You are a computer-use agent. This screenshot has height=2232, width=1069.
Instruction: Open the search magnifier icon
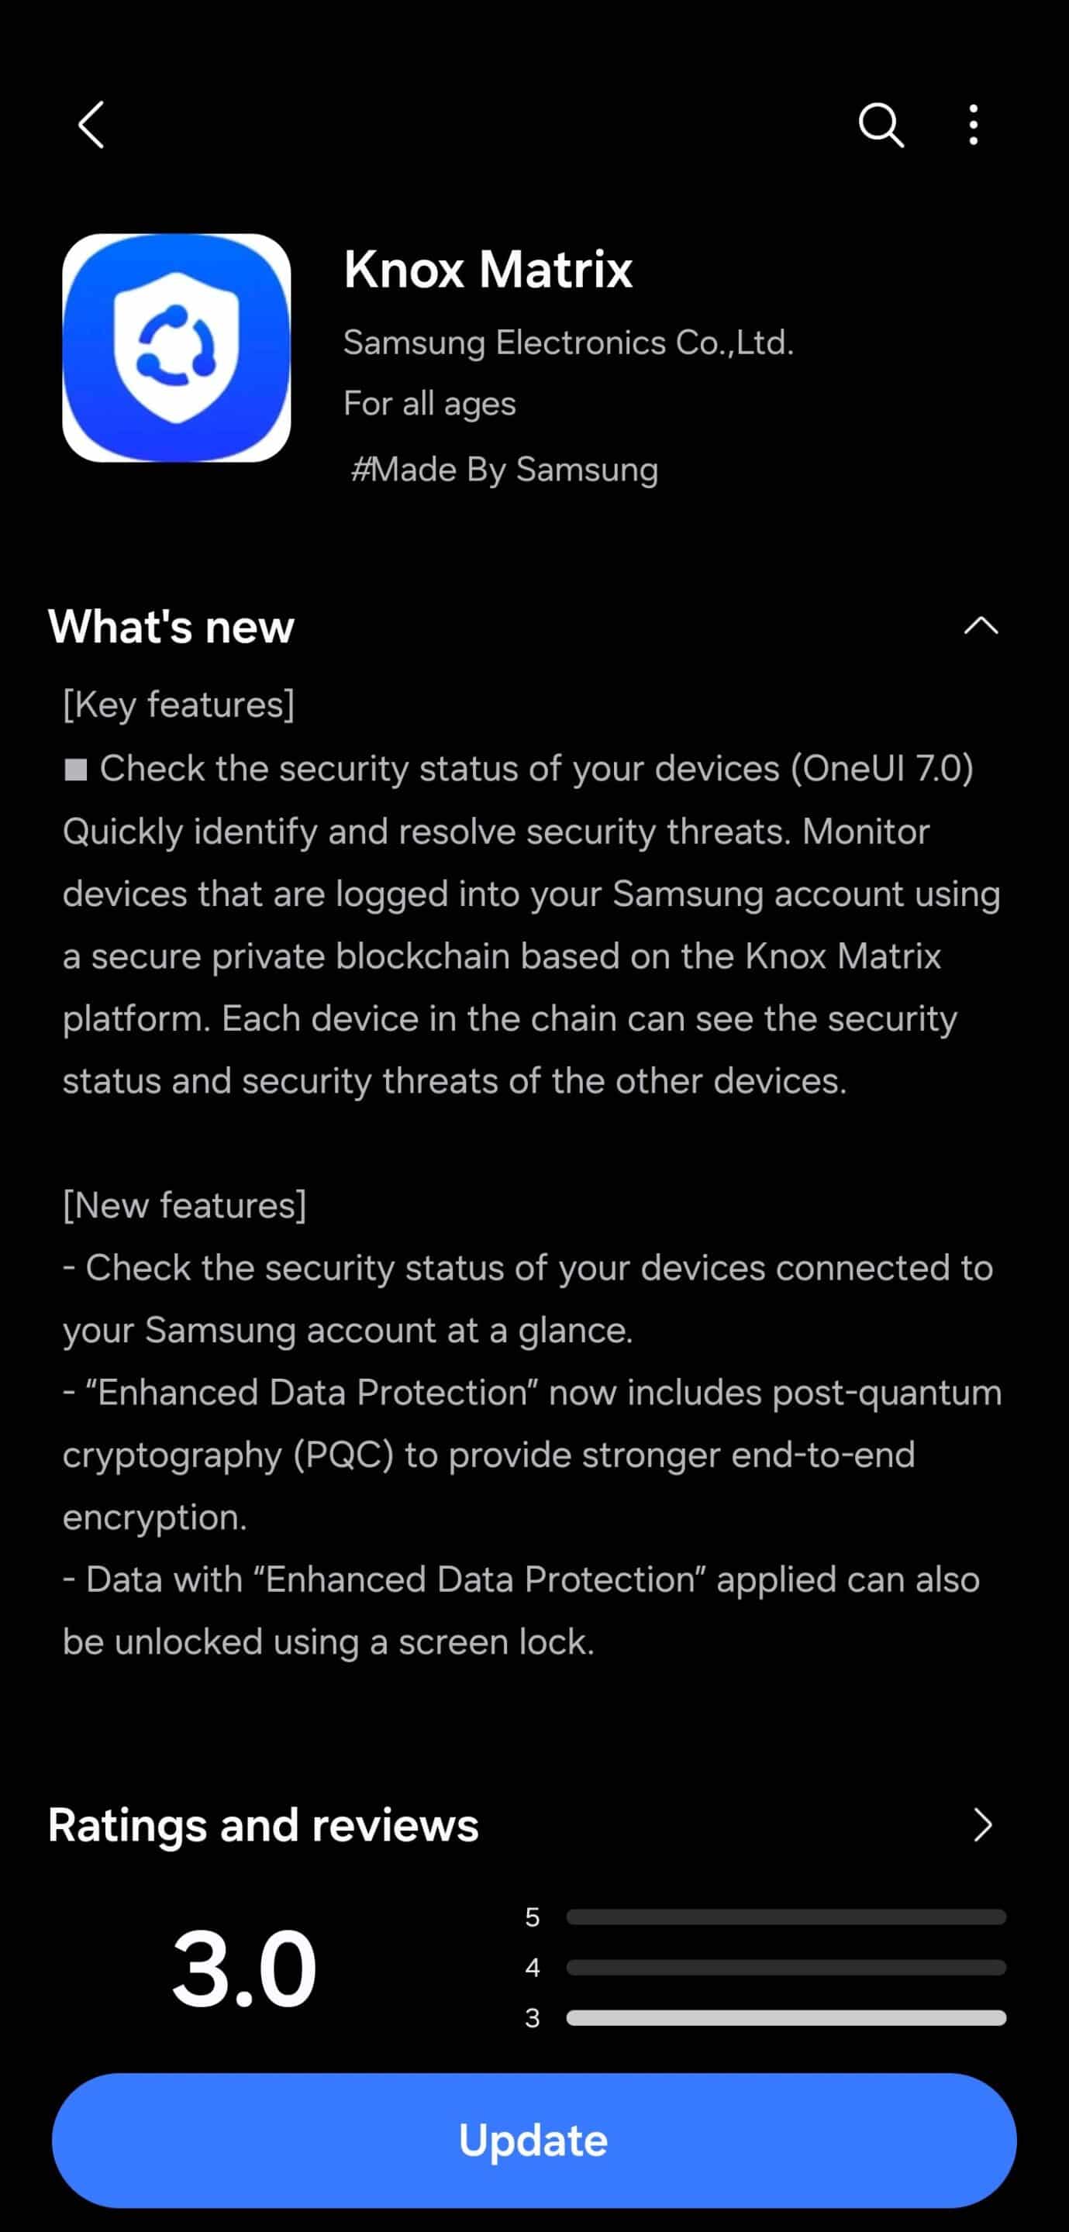coord(880,125)
